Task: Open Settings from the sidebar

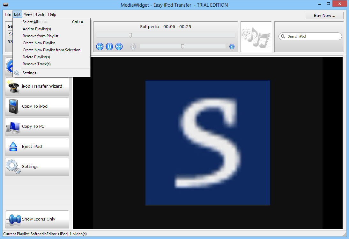Action: (37, 167)
